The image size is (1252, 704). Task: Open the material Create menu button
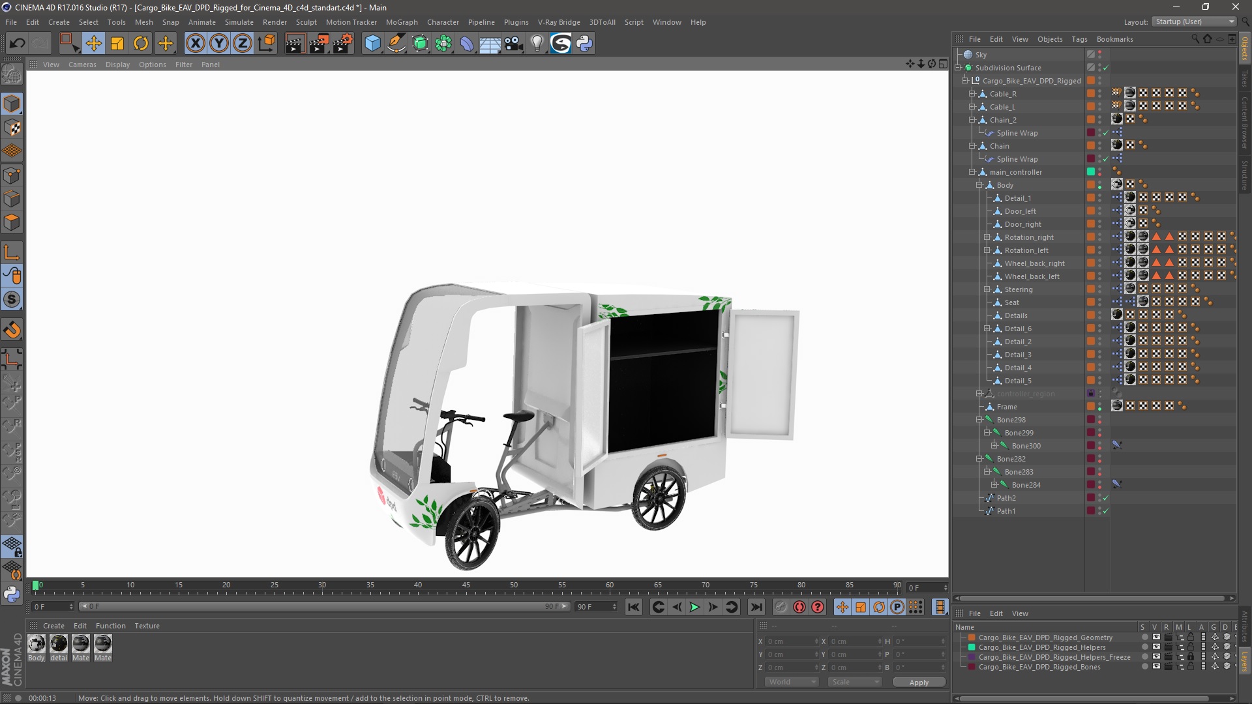coord(53,626)
